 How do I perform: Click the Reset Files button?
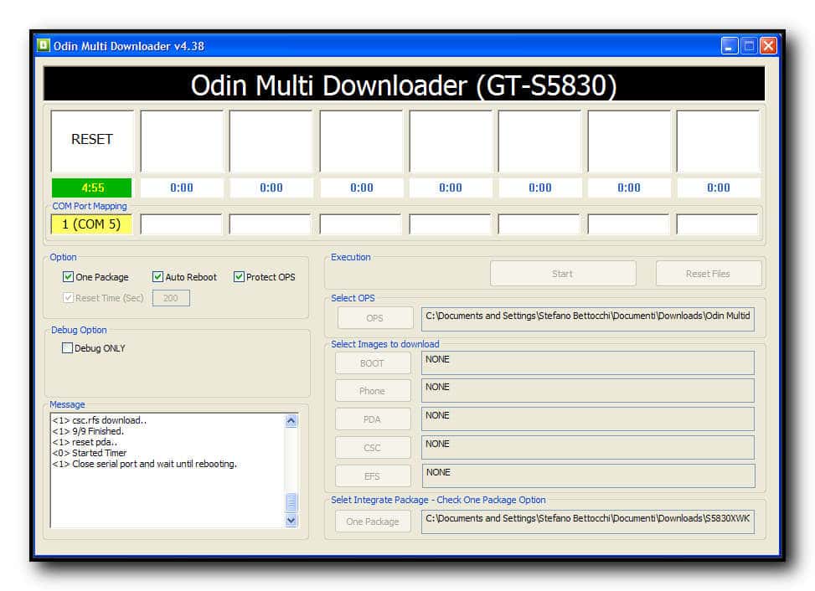[708, 274]
